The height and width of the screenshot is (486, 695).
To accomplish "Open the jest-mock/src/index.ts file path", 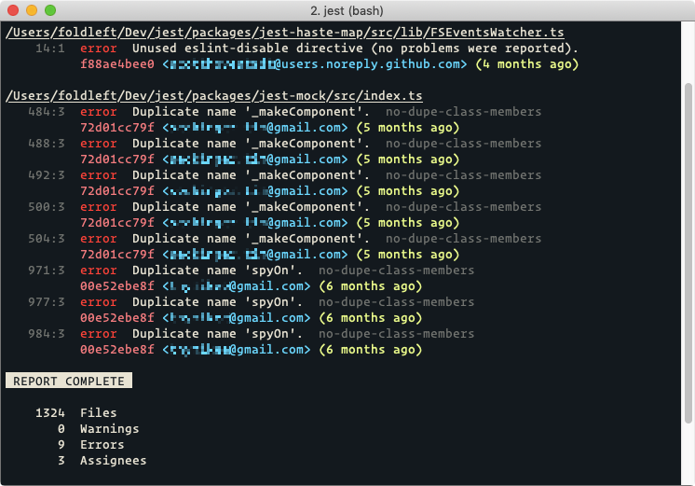I will coord(214,96).
